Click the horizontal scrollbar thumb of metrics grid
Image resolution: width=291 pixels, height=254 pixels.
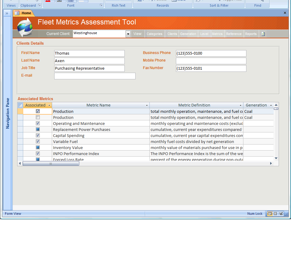point(51,164)
